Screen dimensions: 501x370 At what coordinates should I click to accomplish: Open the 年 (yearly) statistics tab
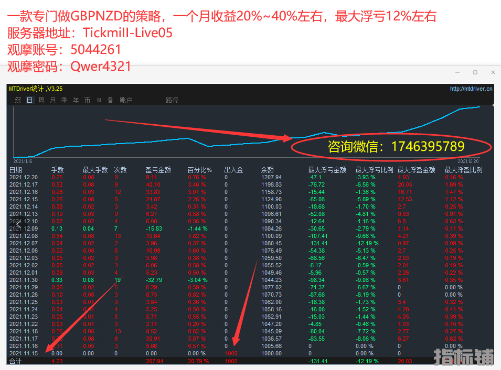point(76,100)
